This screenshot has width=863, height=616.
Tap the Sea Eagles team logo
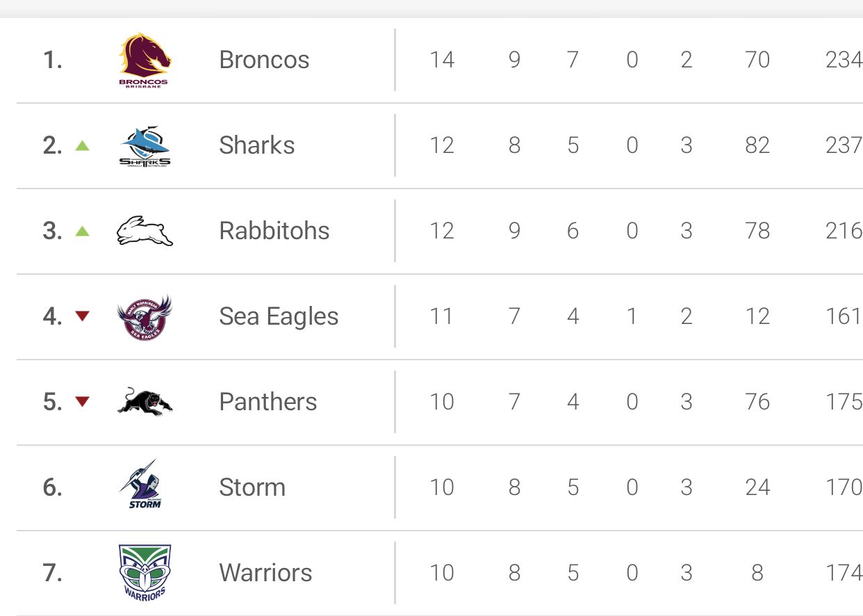(x=145, y=317)
